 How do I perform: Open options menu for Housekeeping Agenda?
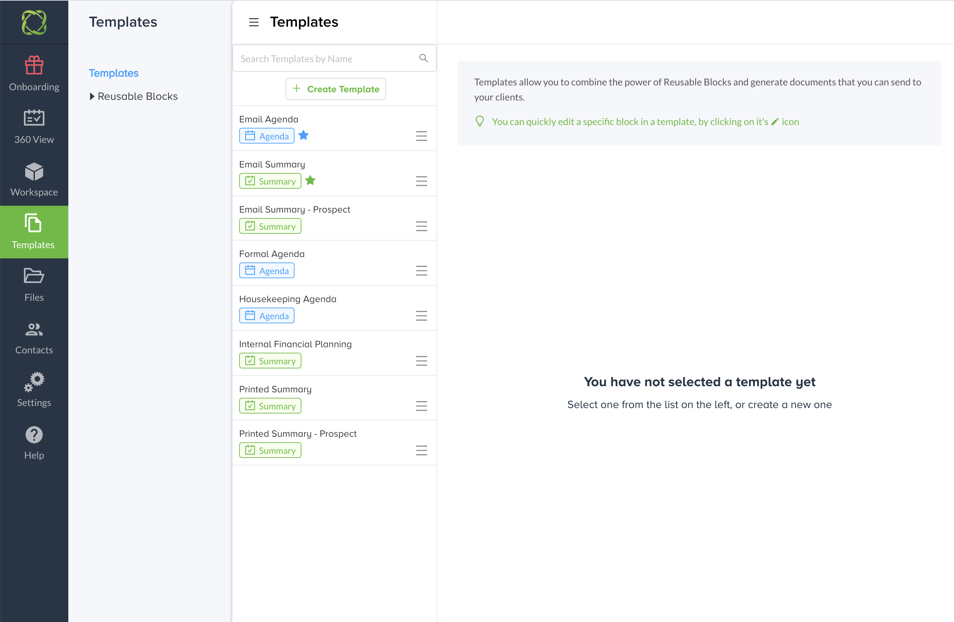pyautogui.click(x=421, y=315)
